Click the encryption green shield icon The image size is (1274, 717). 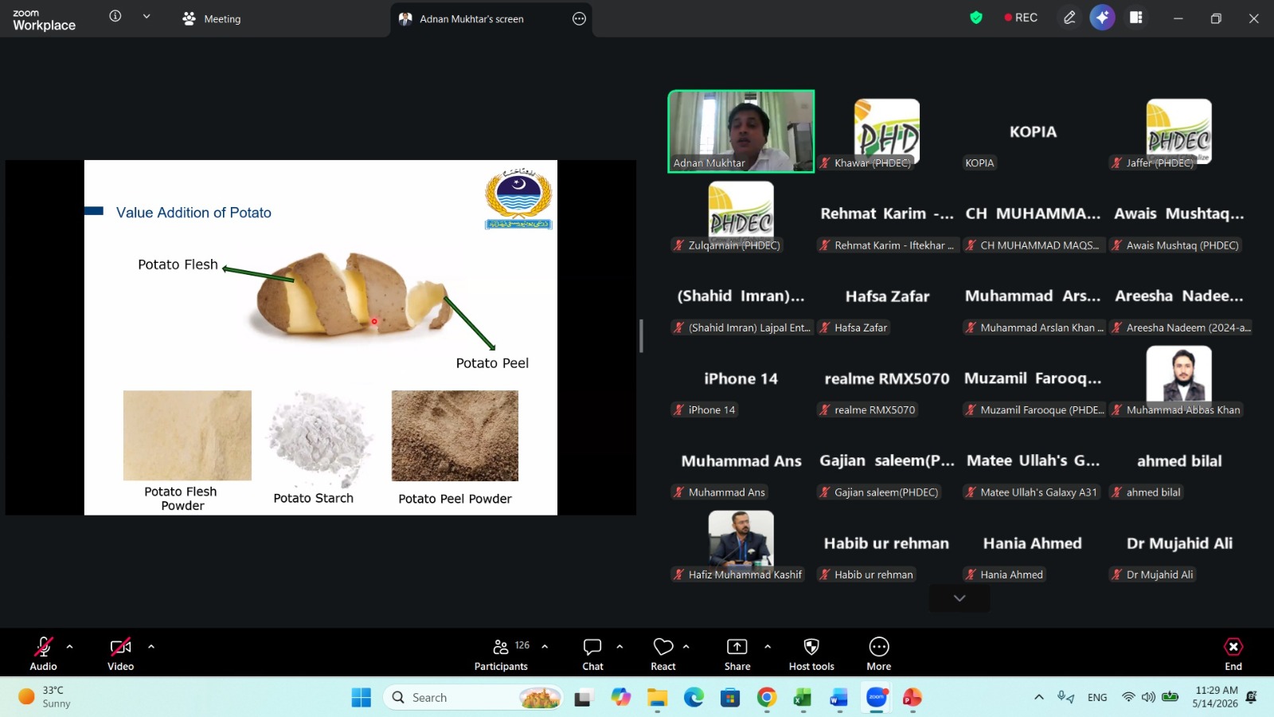click(x=976, y=18)
